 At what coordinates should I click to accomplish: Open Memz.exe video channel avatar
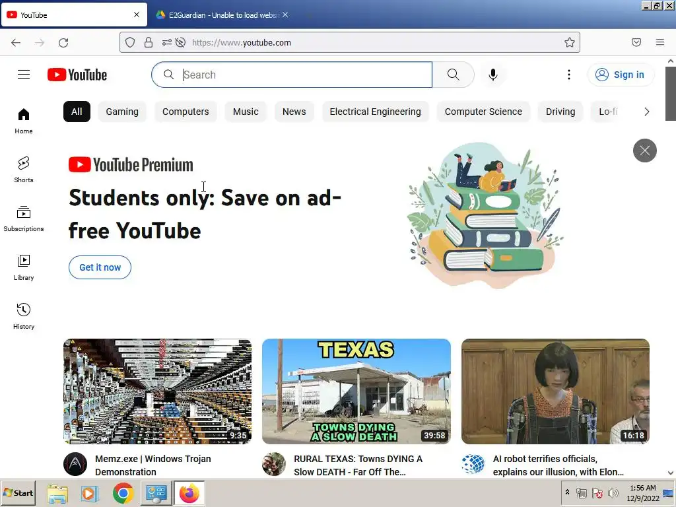[75, 464]
